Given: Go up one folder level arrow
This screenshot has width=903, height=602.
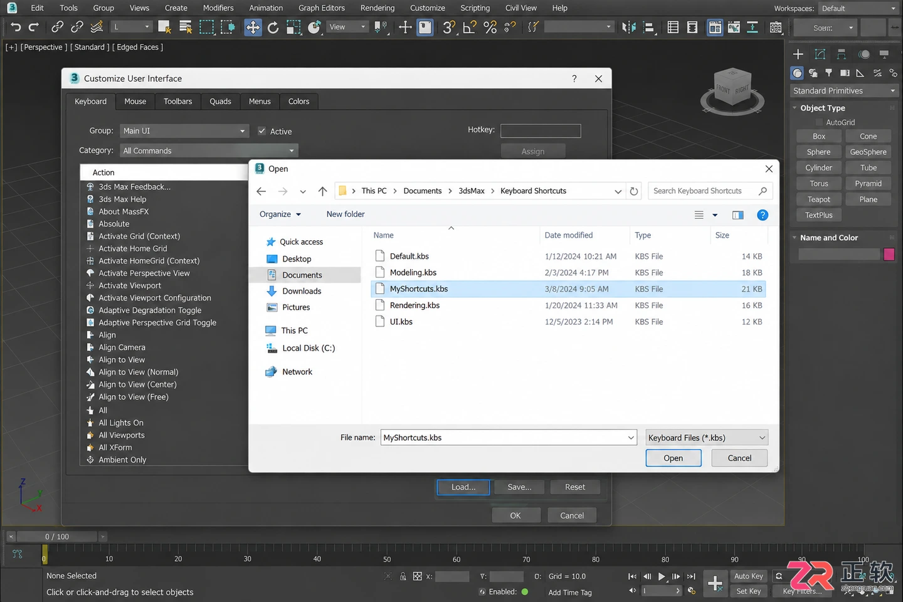Looking at the screenshot, I should tap(322, 191).
